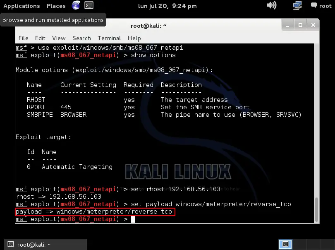Open the volume speaker icon
Viewport: 335px width, 250px height.
pyautogui.click(x=272, y=5)
